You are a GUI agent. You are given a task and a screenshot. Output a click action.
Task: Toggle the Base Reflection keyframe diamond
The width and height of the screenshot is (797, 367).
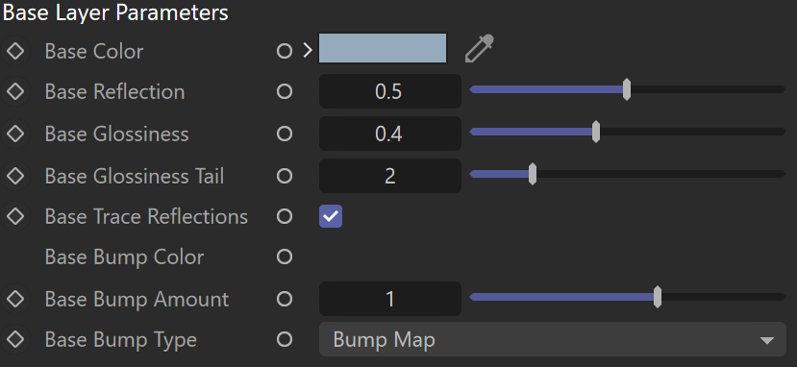pos(15,92)
